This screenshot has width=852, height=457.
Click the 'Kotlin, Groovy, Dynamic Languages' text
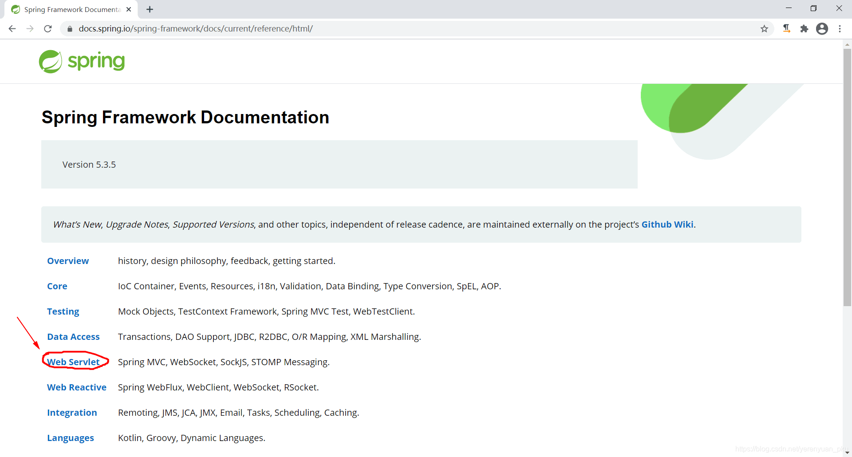tap(192, 438)
